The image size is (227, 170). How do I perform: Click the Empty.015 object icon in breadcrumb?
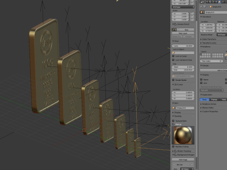pyautogui.click(x=211, y=7)
